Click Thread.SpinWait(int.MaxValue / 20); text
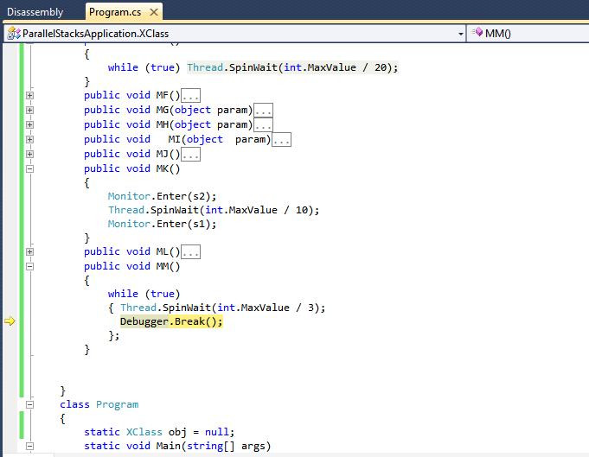The height and width of the screenshot is (457, 589). pos(292,67)
